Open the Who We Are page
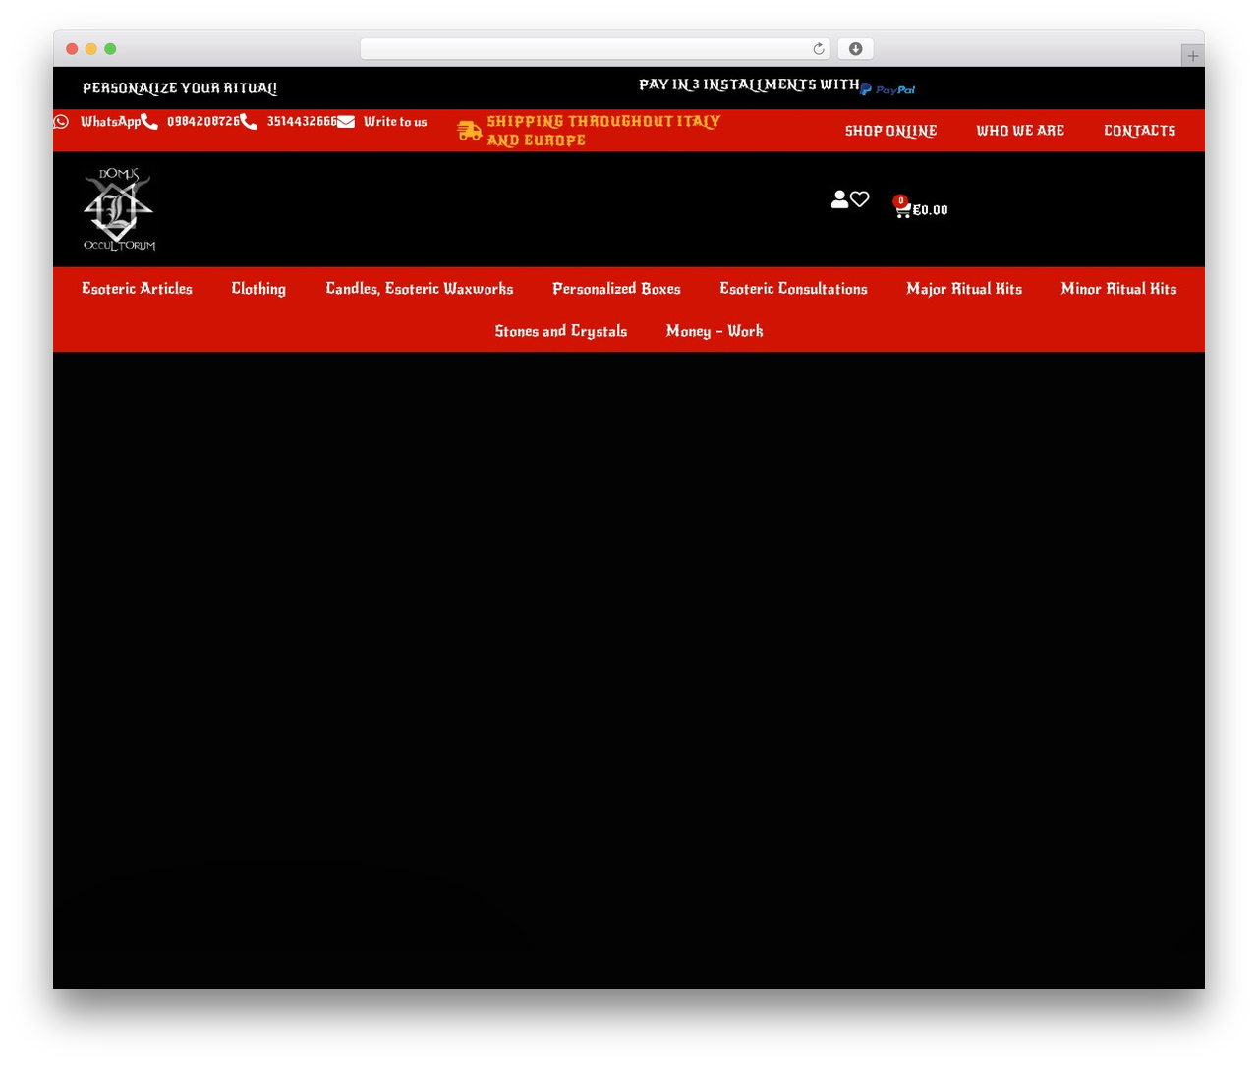The height and width of the screenshot is (1065, 1258). pos(1020,131)
